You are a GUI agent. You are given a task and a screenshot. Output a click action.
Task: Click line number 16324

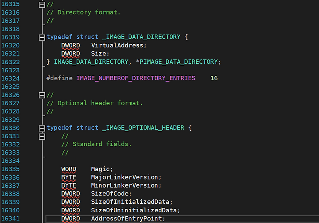point(11,78)
